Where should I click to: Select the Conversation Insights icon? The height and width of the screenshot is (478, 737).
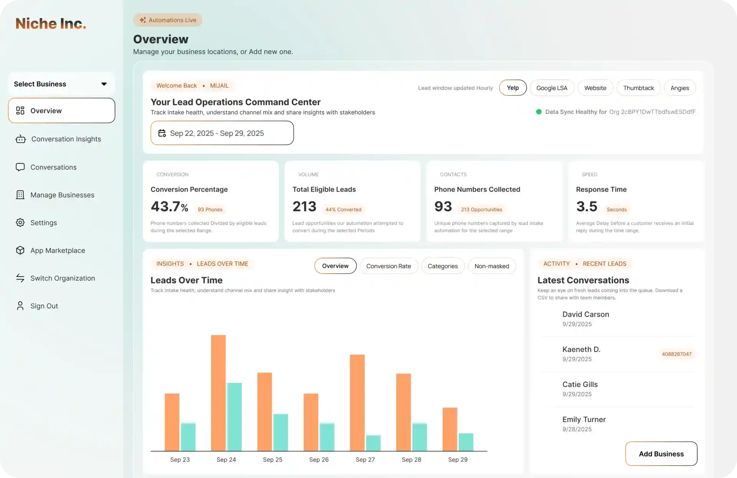[20, 139]
